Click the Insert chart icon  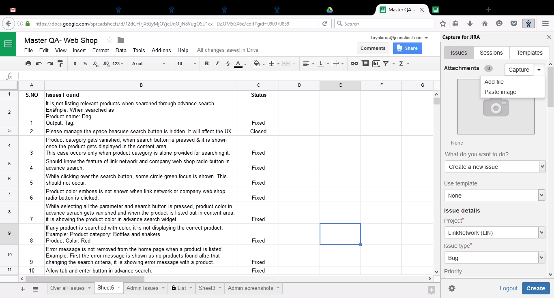tap(376, 64)
